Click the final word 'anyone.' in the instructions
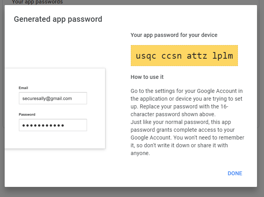Screen dimensions: 264x197 pyautogui.click(x=140, y=153)
